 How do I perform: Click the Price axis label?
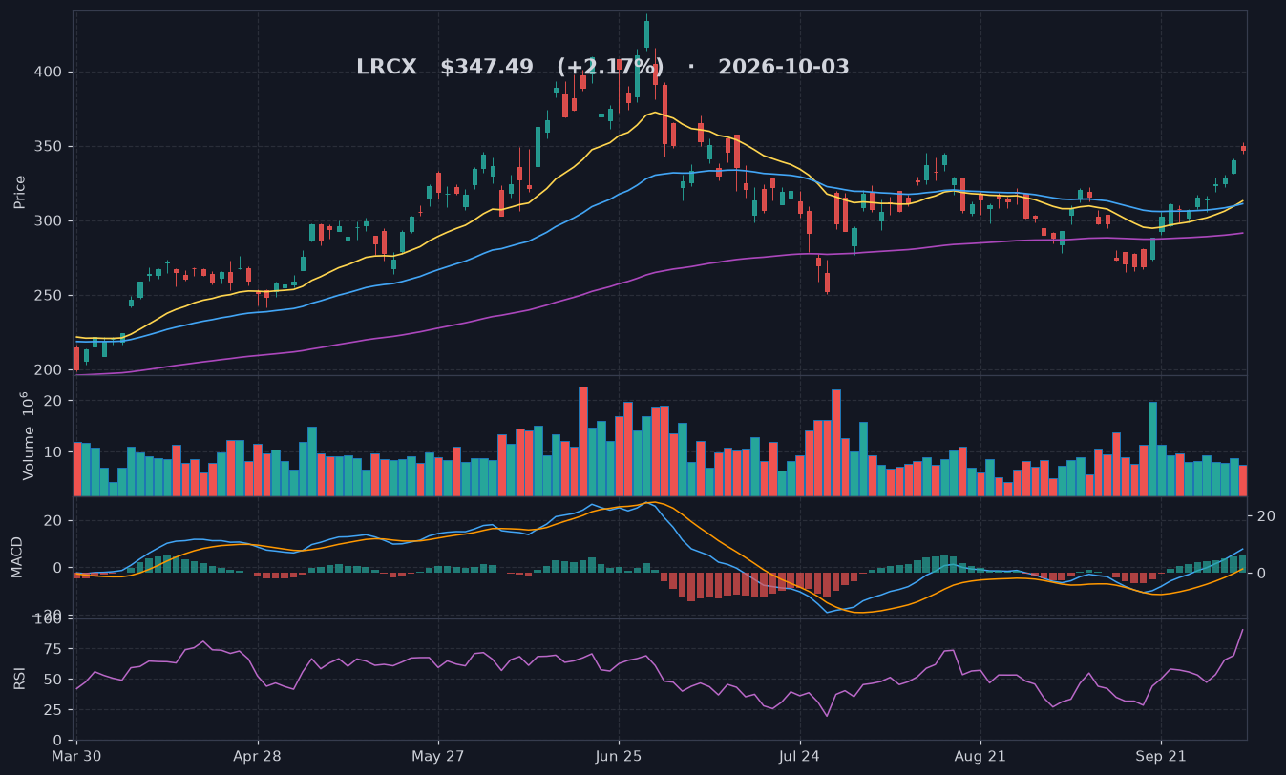pyautogui.click(x=20, y=192)
